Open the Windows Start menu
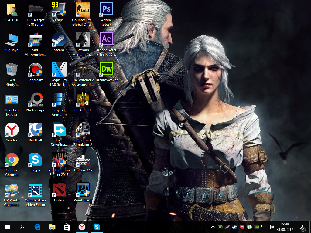Image resolution: width=311 pixels, height=233 pixels. tap(7, 227)
